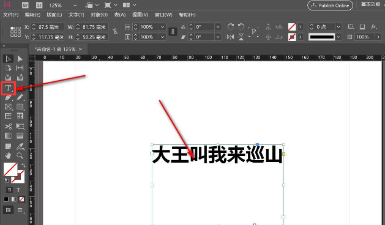Rotate 90° counter-clockwise icon
The height and width of the screenshot is (225, 385).
pos(241,26)
